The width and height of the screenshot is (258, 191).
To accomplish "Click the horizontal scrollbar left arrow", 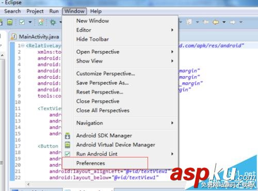I will click(x=28, y=184).
